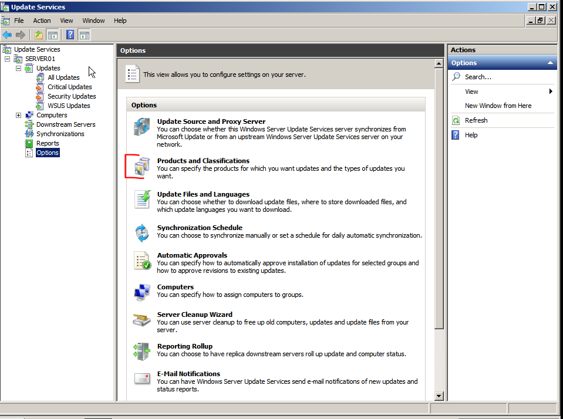
Task: Open the View menu in the menu bar
Action: 66,21
